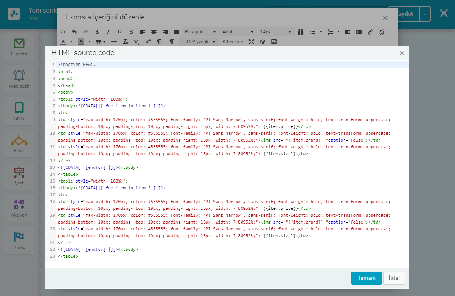Click line 1 DOCTYPE in code editor
This screenshot has width=455, height=296.
click(77, 65)
